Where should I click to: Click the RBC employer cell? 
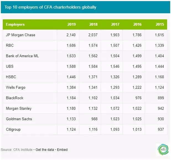(x=10, y=46)
